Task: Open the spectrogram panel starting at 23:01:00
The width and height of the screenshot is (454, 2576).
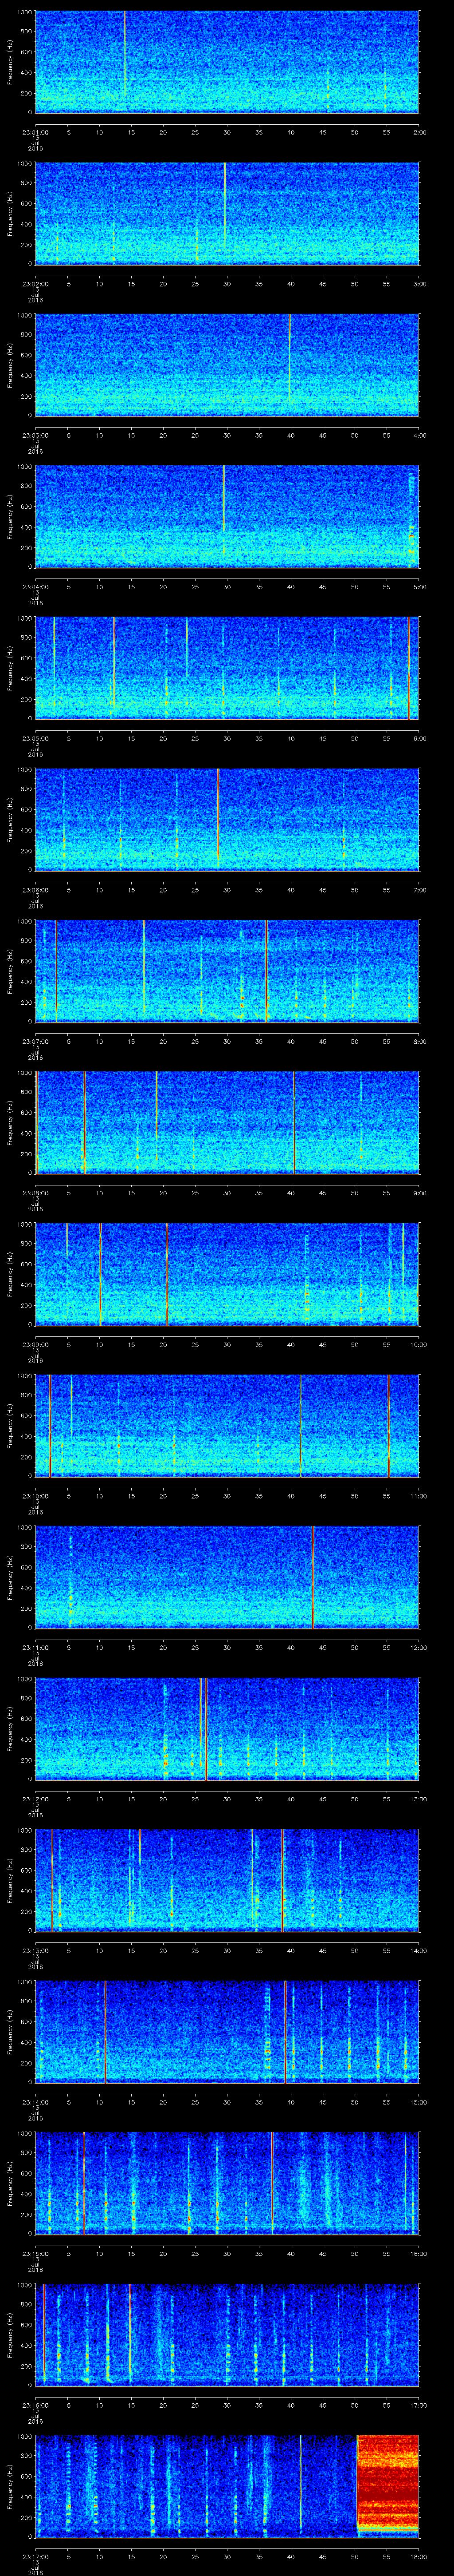Action: pos(227,62)
